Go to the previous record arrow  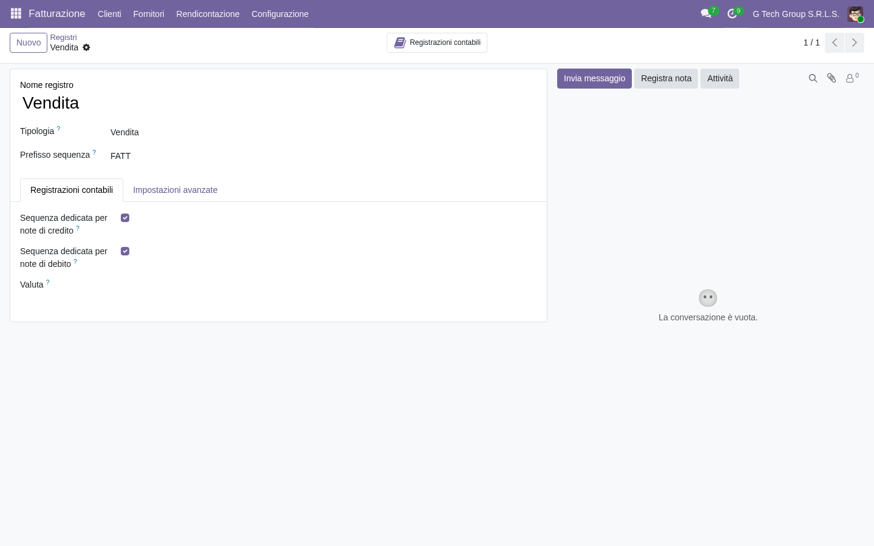835,42
